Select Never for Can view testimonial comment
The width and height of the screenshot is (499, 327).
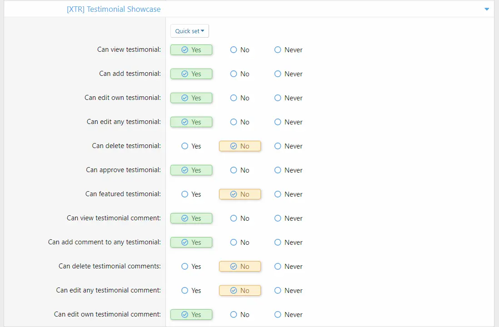[288, 218]
